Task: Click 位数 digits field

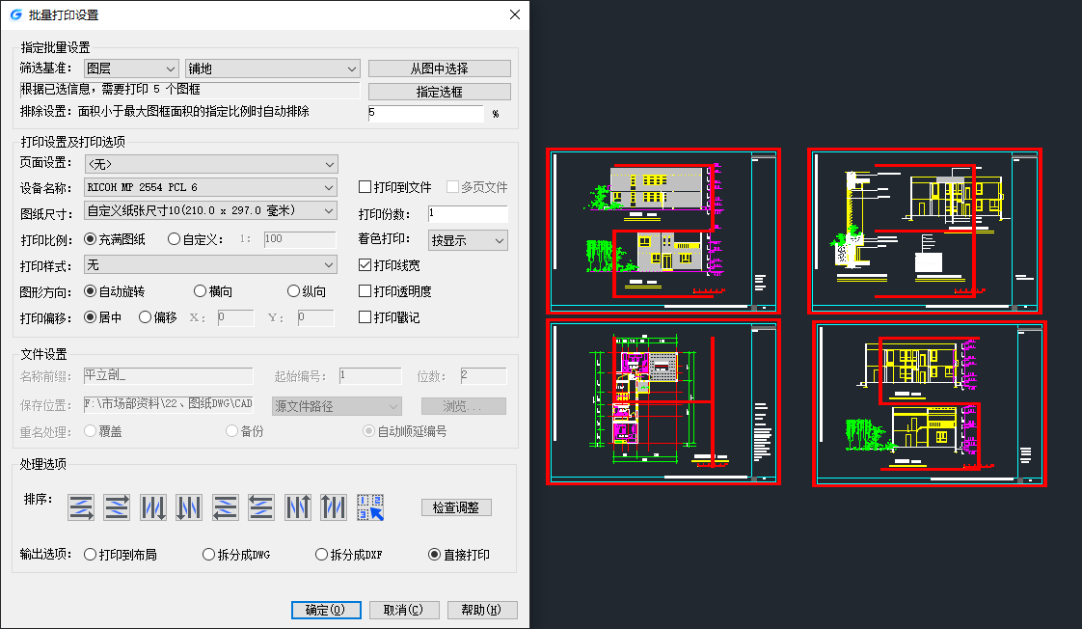Action: 483,375
